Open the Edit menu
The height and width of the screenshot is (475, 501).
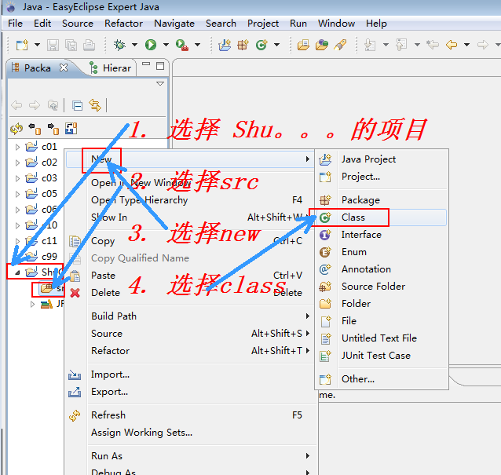tap(42, 24)
